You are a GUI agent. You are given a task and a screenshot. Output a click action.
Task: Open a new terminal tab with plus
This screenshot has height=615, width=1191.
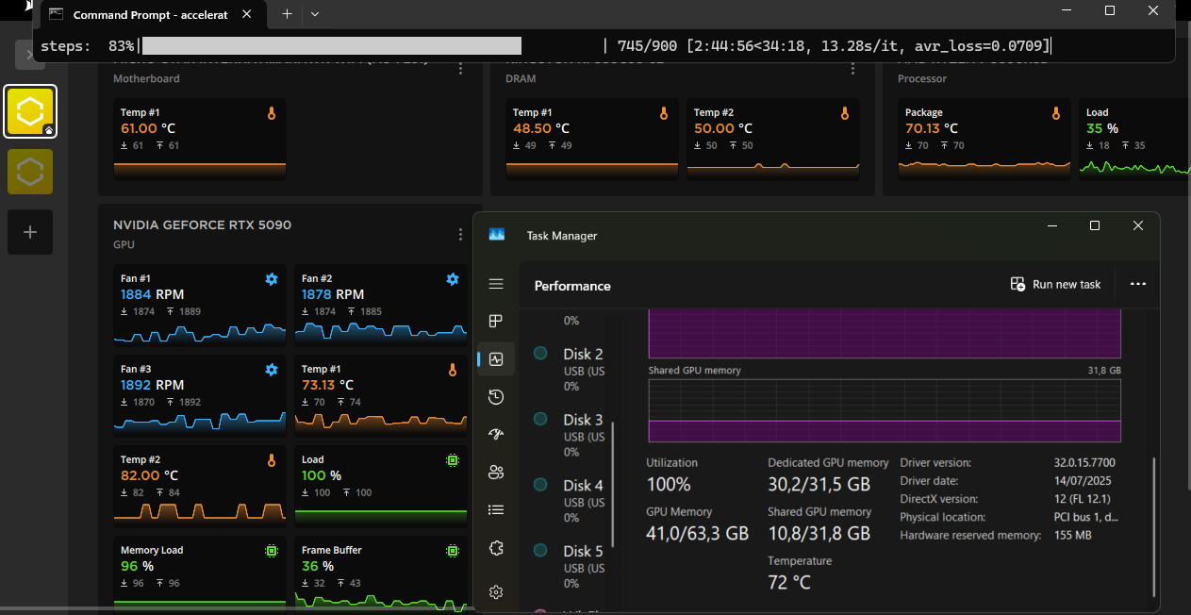coord(287,14)
